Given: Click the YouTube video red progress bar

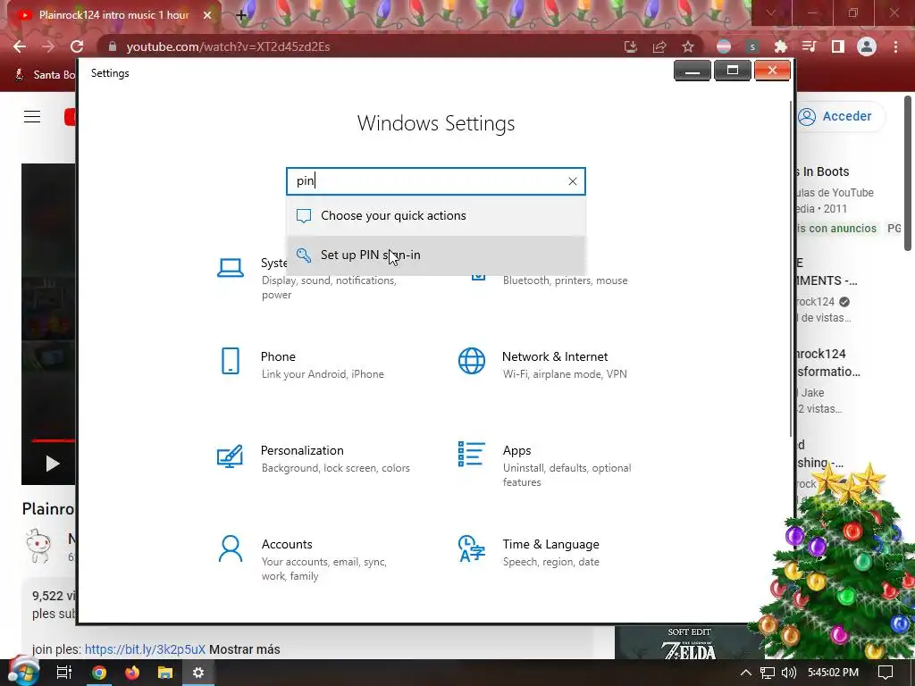Looking at the screenshot, I should 54,440.
